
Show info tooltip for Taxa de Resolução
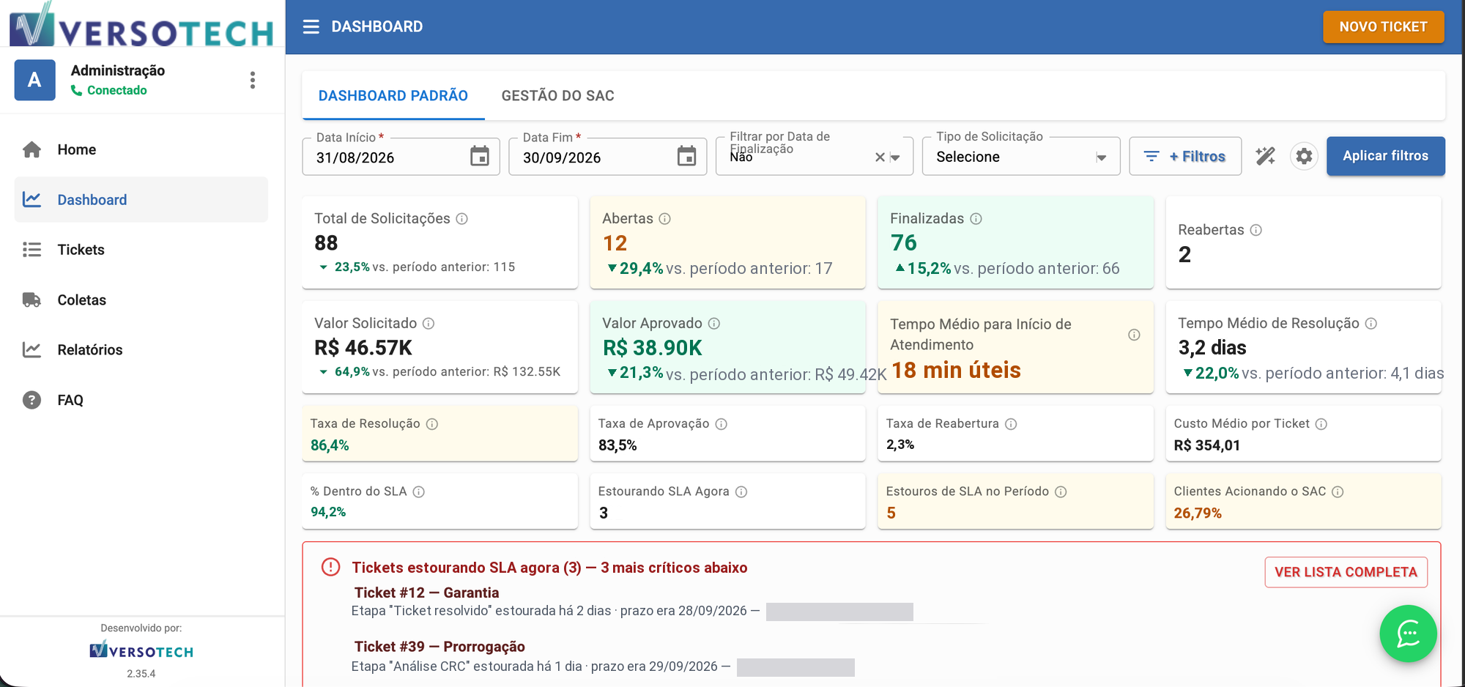coord(432,424)
